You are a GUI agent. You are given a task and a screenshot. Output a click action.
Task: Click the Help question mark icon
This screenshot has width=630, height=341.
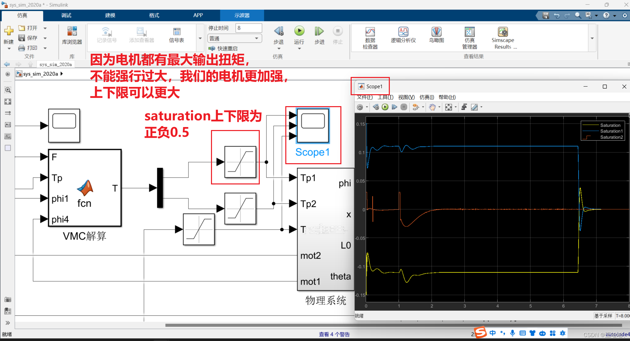pyautogui.click(x=606, y=15)
